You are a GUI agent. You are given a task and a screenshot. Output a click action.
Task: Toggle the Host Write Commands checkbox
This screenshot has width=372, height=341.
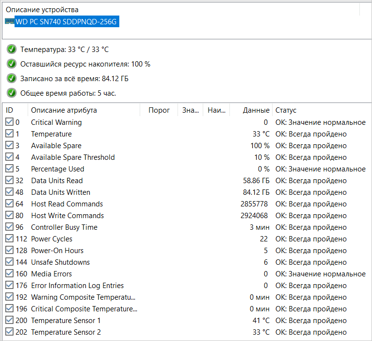click(x=9, y=215)
